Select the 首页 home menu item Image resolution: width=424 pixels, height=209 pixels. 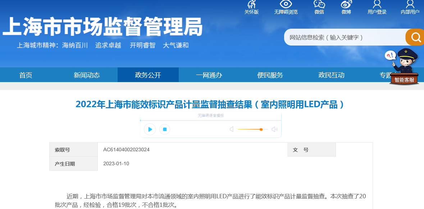click(x=26, y=75)
